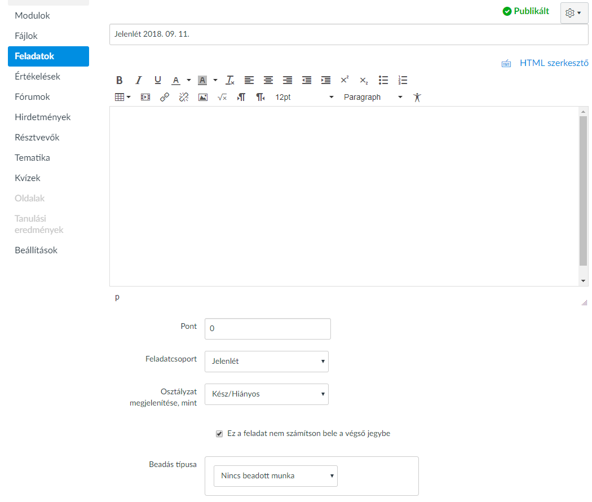Click the Pont points input field

coord(268,329)
